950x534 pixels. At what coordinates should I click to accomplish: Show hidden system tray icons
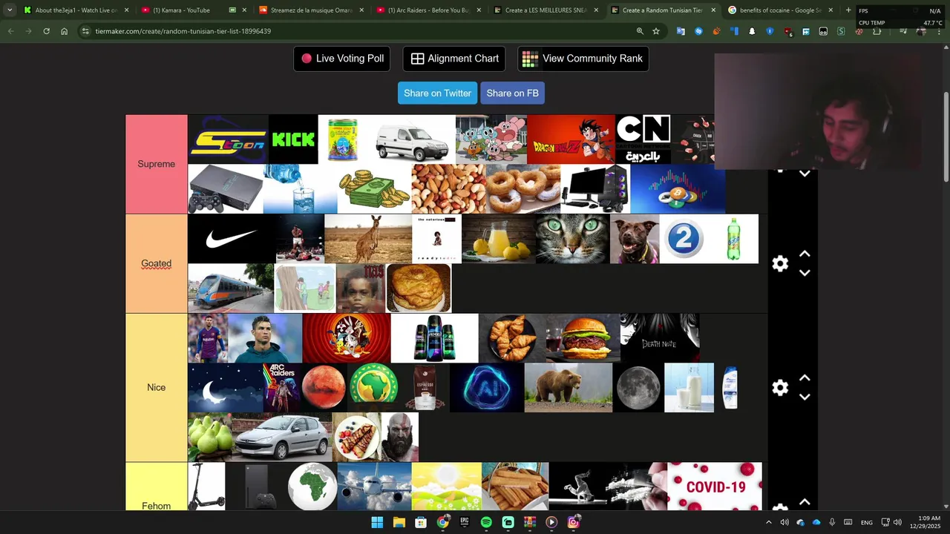click(768, 522)
